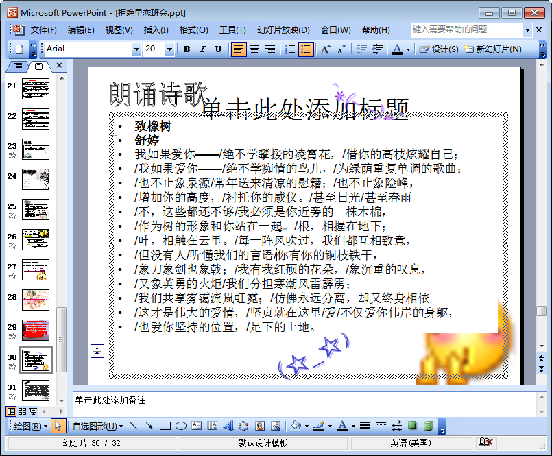Switch to Slide Sorter view
The image size is (552, 456).
point(22,411)
